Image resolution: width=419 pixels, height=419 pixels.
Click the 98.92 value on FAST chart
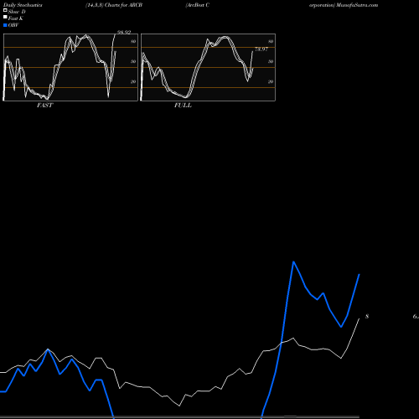coord(124,33)
